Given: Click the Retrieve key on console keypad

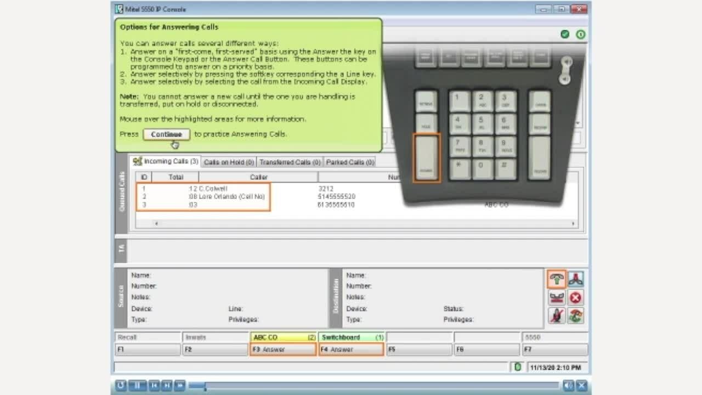Looking at the screenshot, I should click(x=427, y=101).
